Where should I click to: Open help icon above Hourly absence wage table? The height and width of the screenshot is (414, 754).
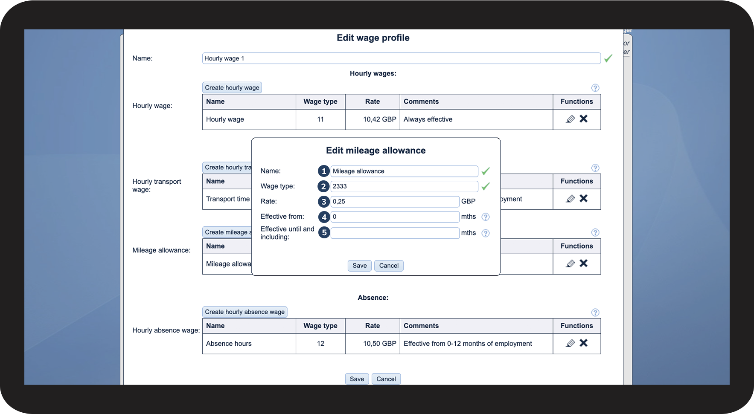(x=595, y=313)
